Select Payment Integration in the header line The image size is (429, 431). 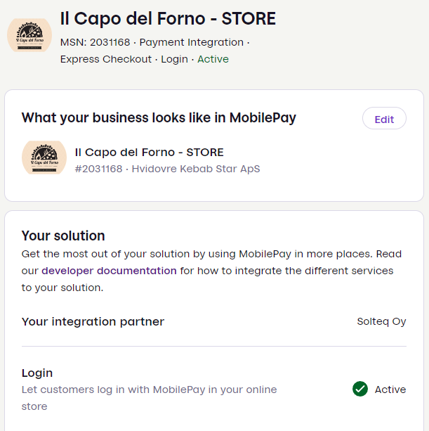click(192, 42)
